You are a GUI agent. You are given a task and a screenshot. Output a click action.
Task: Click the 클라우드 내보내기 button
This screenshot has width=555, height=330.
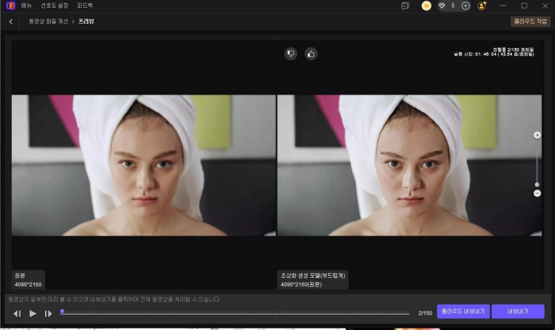pos(463,311)
